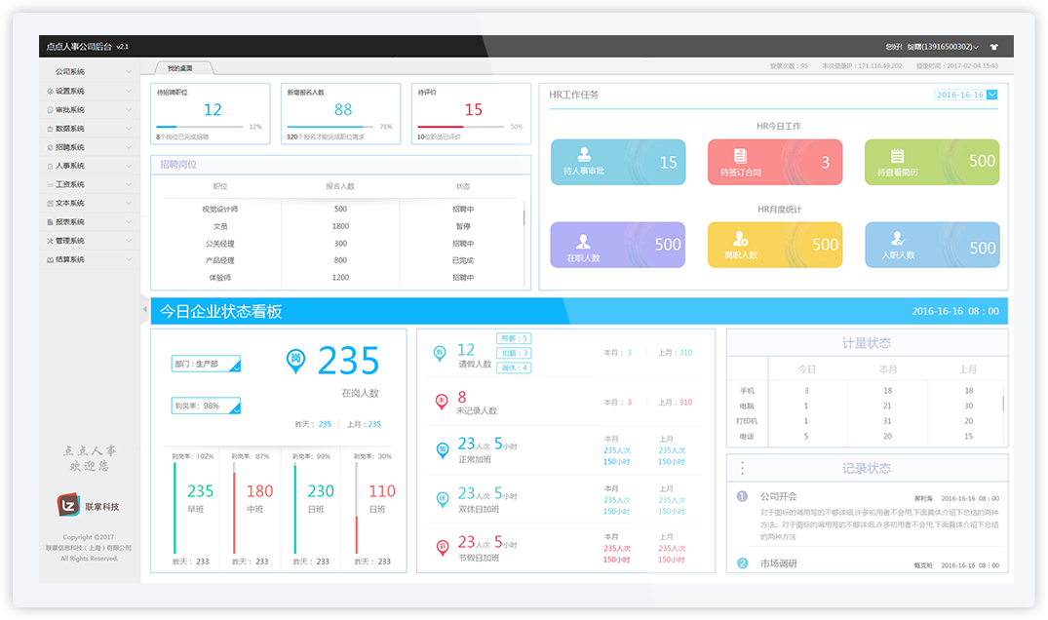The image size is (1048, 620).
Task: Click the 待评价 50% red progress bar
Action: click(x=460, y=127)
